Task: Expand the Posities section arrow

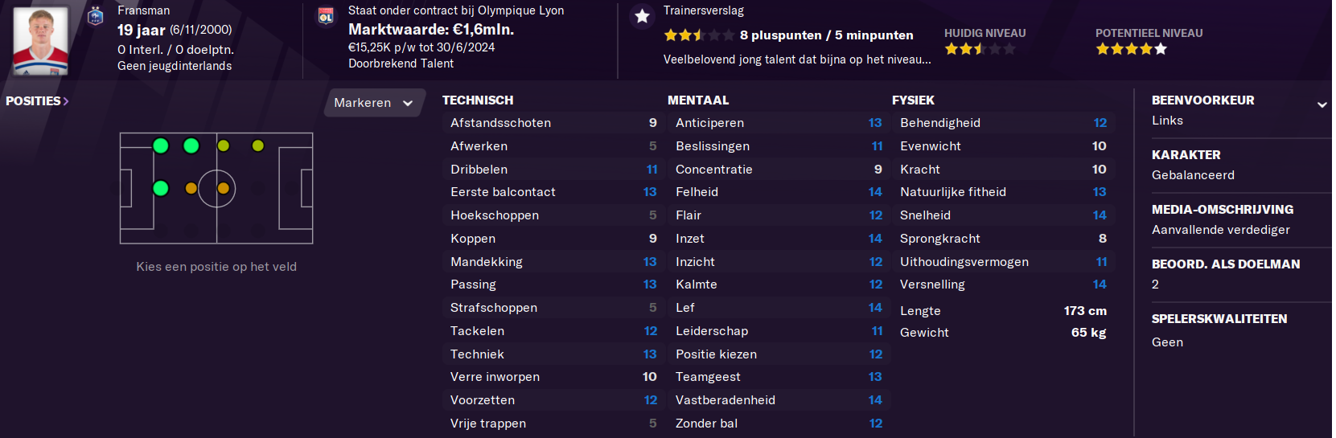Action: click(x=66, y=101)
